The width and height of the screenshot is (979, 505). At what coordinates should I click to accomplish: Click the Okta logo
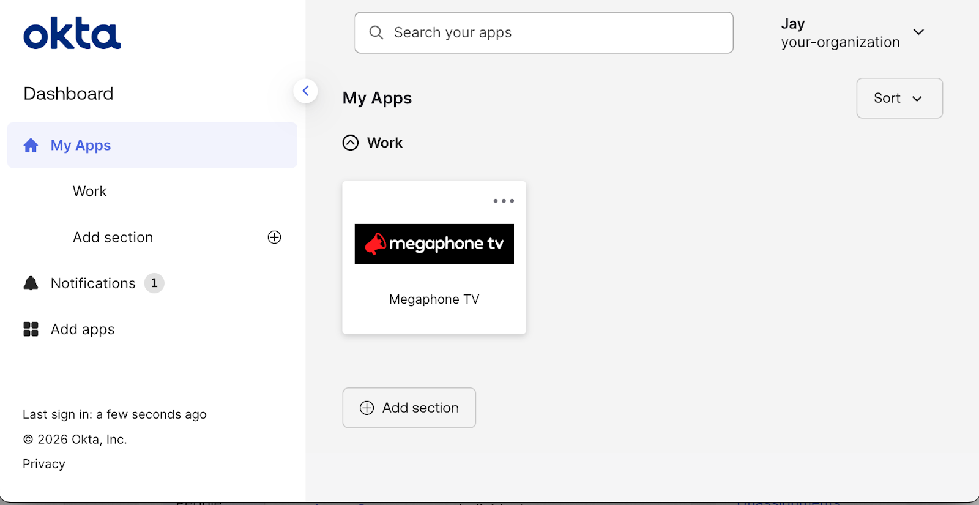click(72, 33)
